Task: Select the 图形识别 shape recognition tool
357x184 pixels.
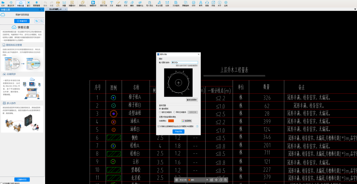Action: tap(103, 3)
